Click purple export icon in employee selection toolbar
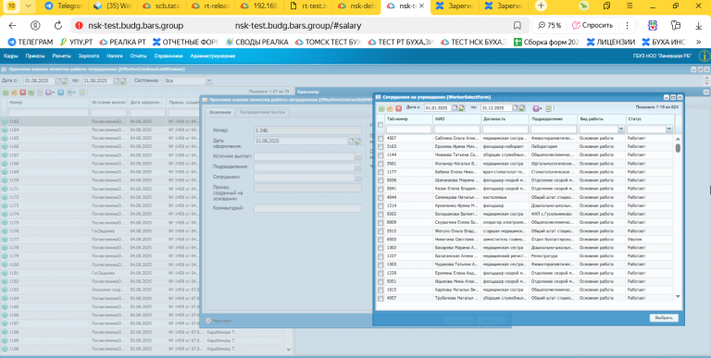 [x=535, y=108]
